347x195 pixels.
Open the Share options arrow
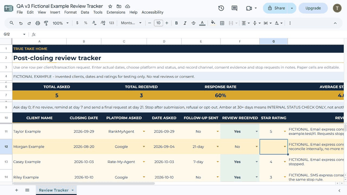tap(292, 8)
